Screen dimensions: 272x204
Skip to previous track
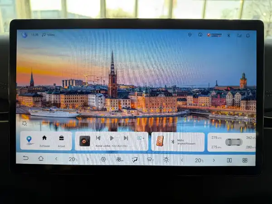click(98, 138)
